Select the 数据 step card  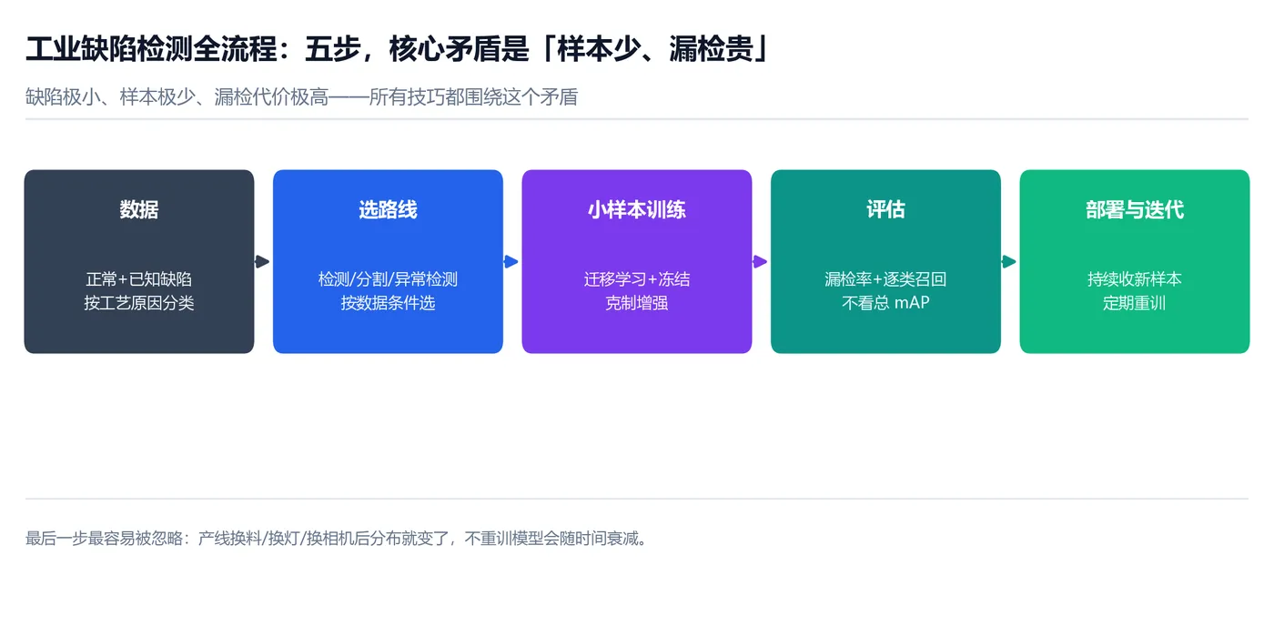coord(139,261)
